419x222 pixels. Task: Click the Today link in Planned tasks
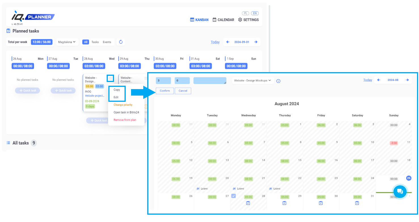tap(215, 42)
